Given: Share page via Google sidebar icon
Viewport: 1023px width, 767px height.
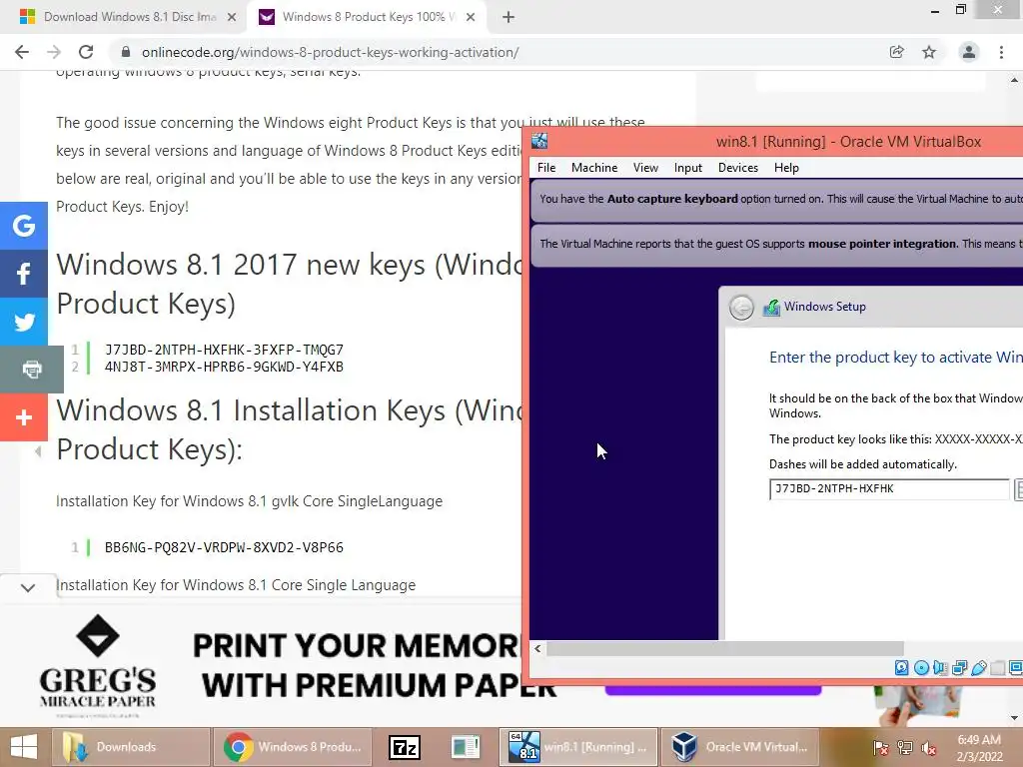Looking at the screenshot, I should pyautogui.click(x=24, y=226).
